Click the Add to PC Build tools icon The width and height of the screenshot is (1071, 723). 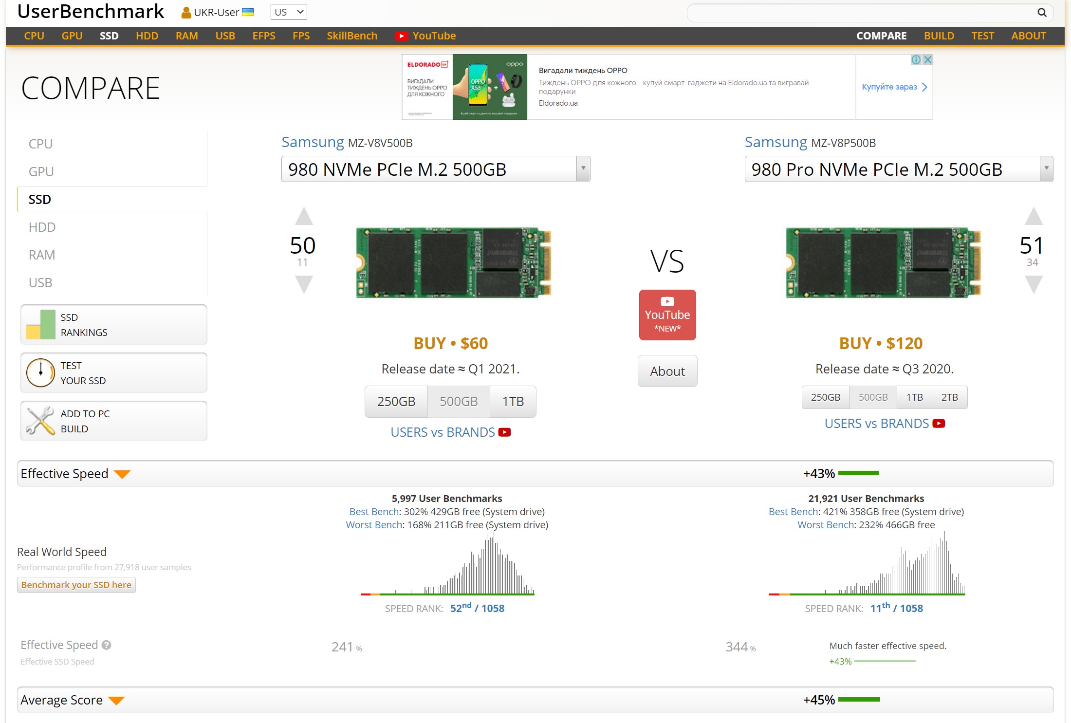coord(40,421)
